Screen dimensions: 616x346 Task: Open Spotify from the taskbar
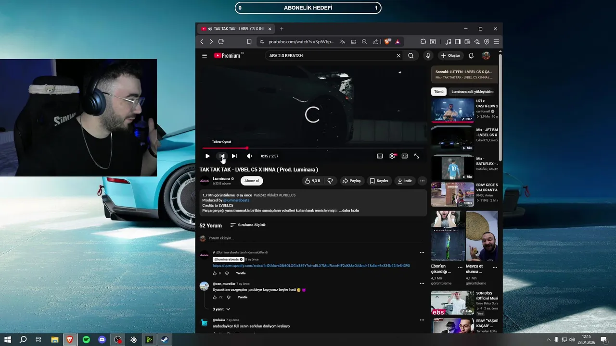pyautogui.click(x=86, y=340)
